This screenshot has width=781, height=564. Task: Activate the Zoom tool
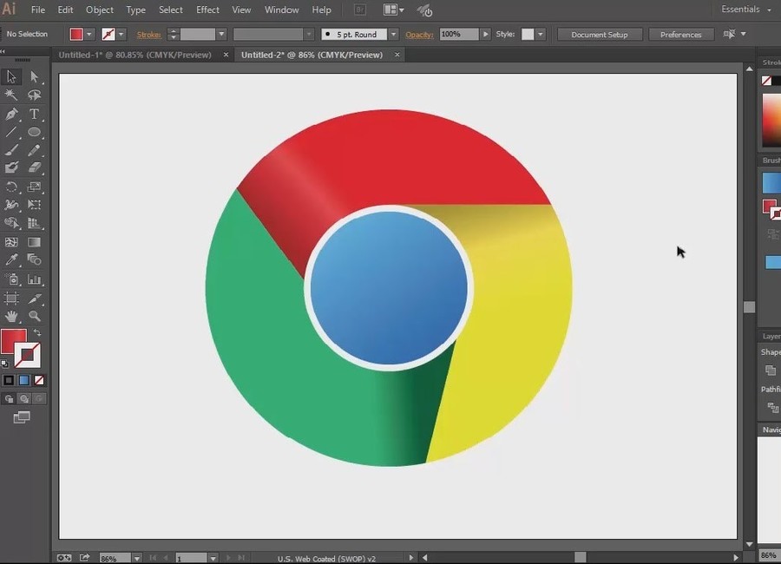(34, 316)
